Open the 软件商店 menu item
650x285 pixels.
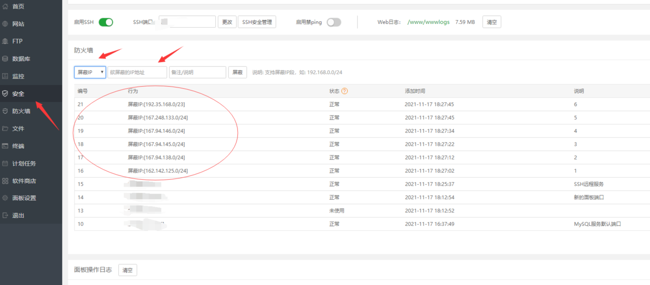point(24,181)
